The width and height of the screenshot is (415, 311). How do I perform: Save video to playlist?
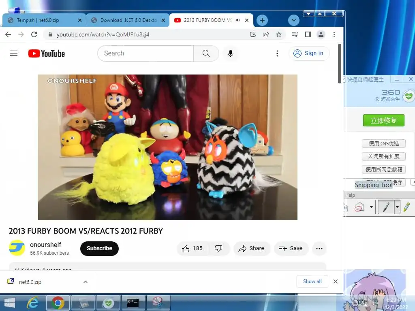click(x=291, y=249)
